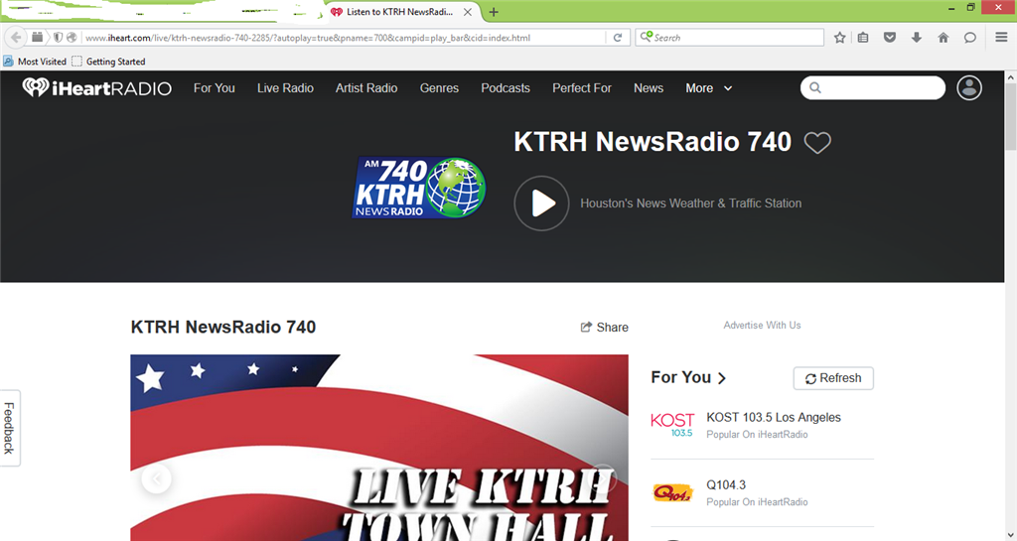Share KTRH NewsRadio 740
The width and height of the screenshot is (1017, 541).
(605, 328)
